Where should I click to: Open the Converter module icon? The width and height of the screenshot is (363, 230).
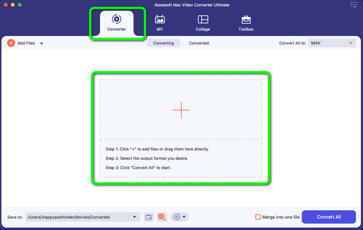(x=117, y=19)
